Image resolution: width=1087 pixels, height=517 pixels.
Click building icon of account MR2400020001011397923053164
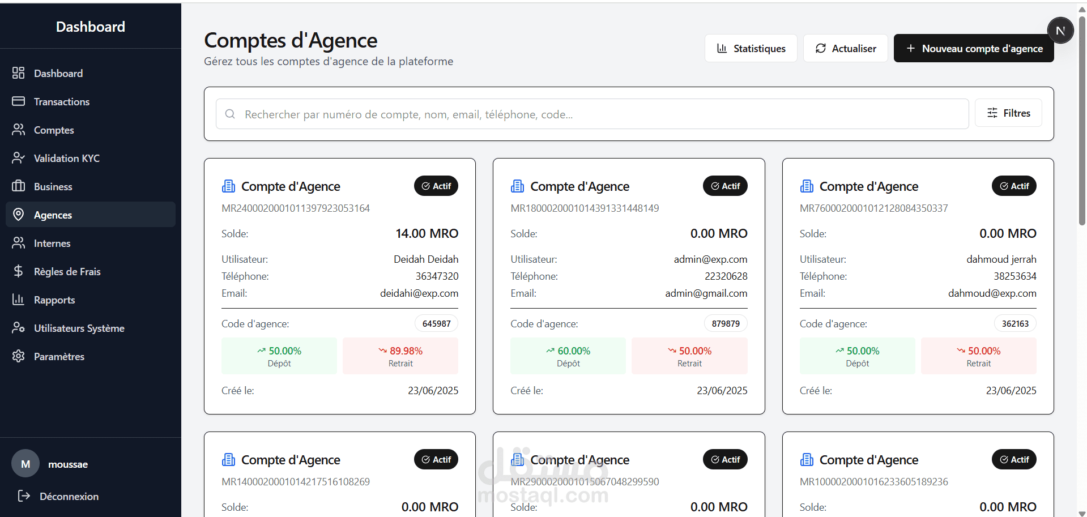pyautogui.click(x=228, y=186)
